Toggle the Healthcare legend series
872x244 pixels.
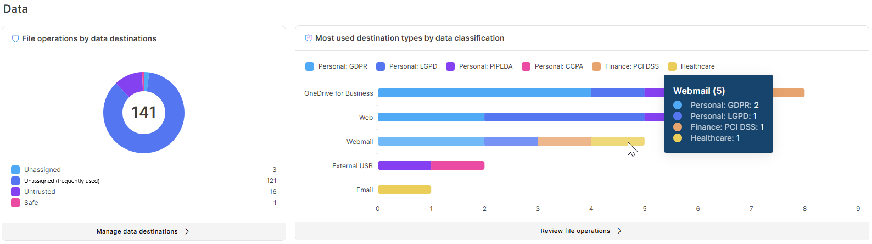pos(691,66)
